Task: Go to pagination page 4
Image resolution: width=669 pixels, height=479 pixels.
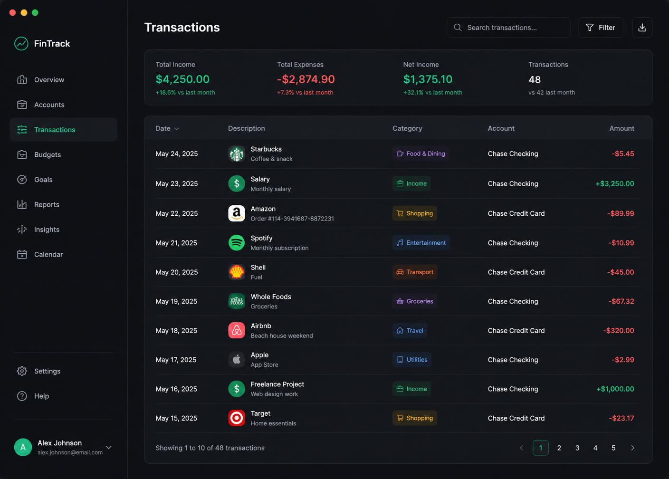Action: (595, 448)
